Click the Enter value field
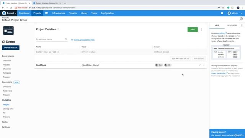245x138 pixels. point(116,52)
